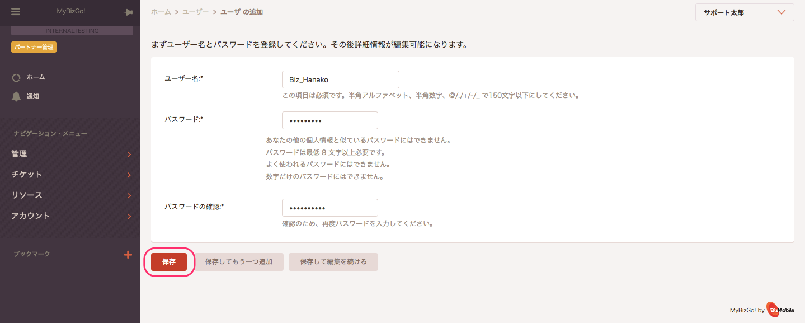The height and width of the screenshot is (323, 805).
Task: Add a bookmark with the plus icon
Action: pos(128,255)
